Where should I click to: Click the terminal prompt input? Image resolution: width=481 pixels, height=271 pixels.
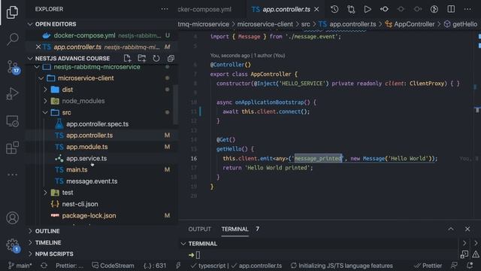(198, 255)
